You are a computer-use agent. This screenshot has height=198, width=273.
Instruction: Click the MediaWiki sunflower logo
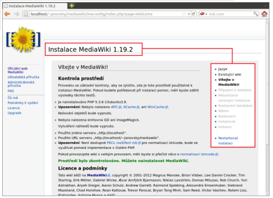pyautogui.click(x=23, y=40)
